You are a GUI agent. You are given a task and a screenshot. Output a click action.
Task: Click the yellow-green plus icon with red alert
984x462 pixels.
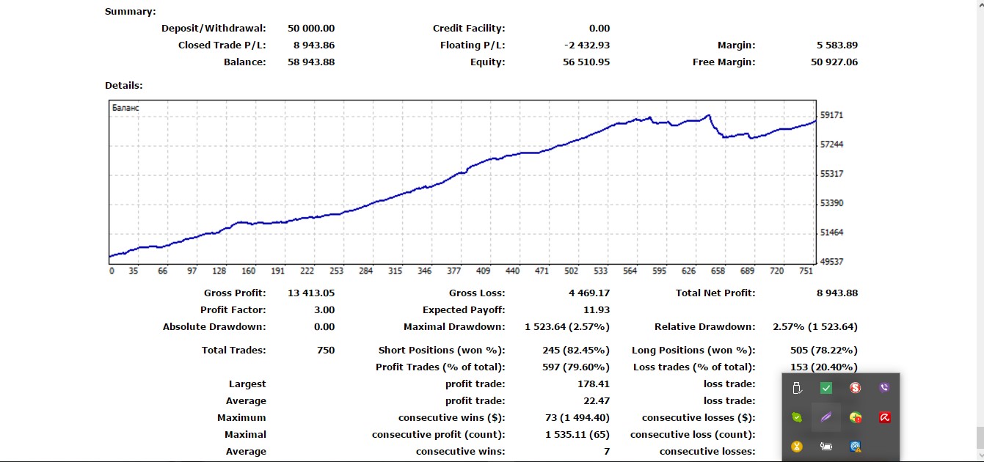tap(855, 417)
